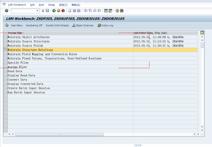Click the User Menu button

tap(16, 25)
